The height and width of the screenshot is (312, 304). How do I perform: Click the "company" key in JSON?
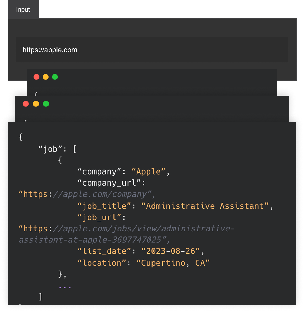(x=99, y=171)
